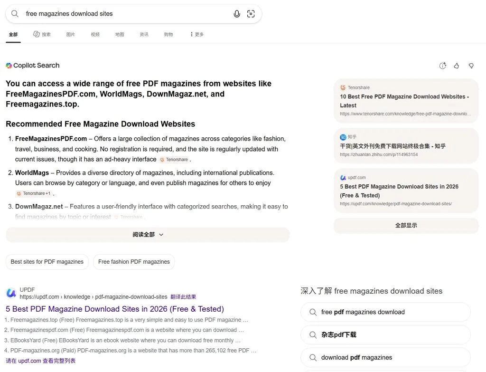
Task: Open the visual search camera icon
Action: [251, 14]
